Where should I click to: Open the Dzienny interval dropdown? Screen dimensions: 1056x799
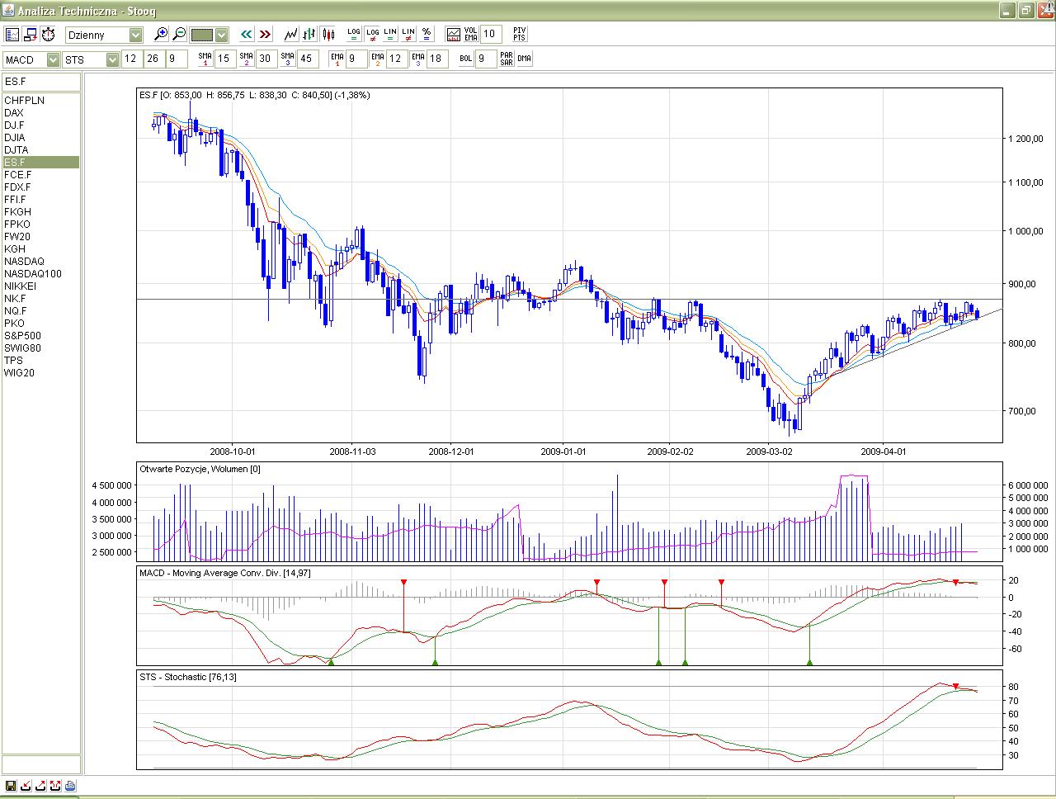click(136, 35)
